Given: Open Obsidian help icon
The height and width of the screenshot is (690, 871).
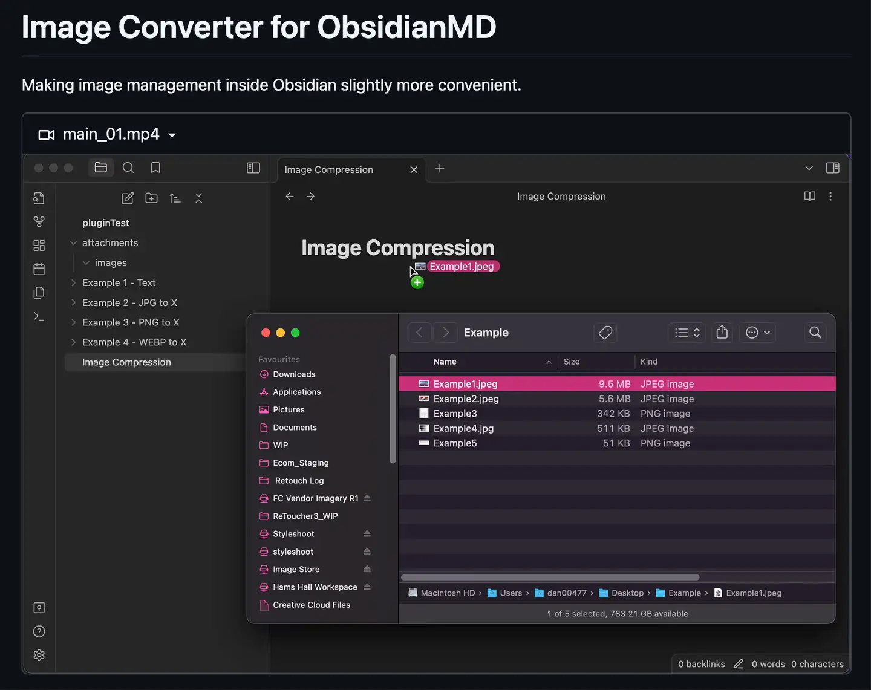Looking at the screenshot, I should click(39, 631).
